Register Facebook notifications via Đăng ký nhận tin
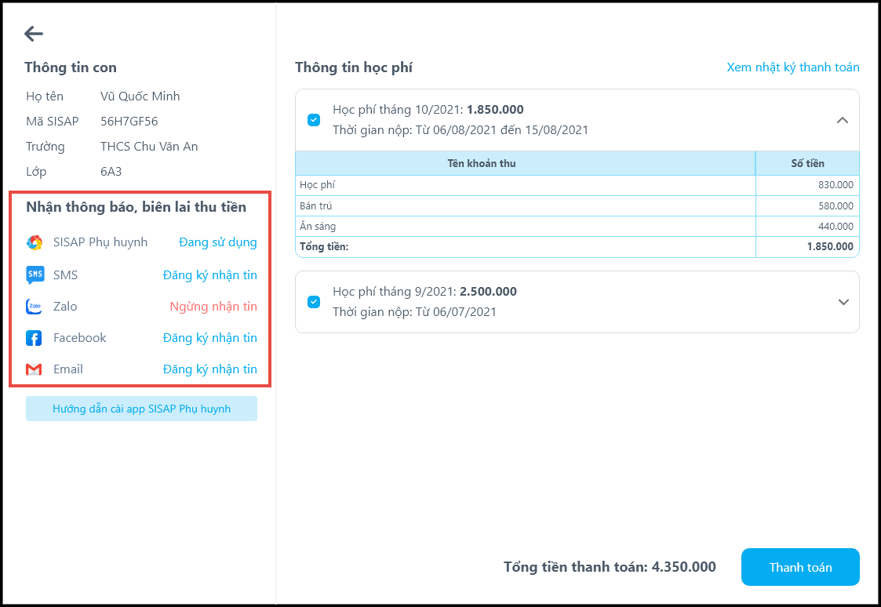Screen dimensions: 881x607 click(210, 338)
